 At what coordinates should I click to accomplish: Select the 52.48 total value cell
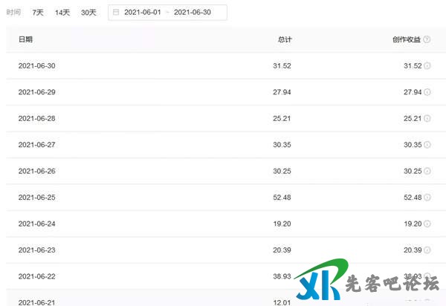(282, 197)
